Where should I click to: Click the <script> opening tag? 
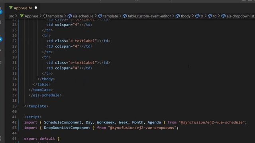click(33, 117)
